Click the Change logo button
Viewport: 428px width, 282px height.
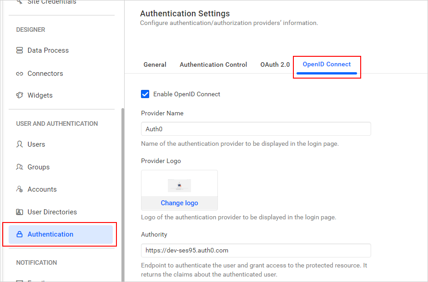(x=179, y=203)
